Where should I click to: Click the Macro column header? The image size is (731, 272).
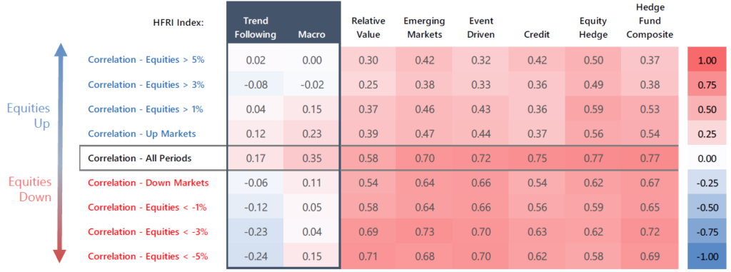click(312, 34)
